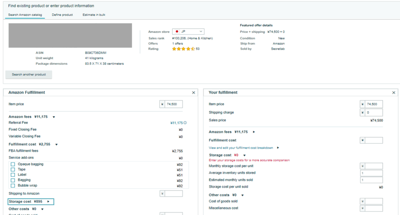Click the Monthly storage cost per unit field
Image resolution: width=400 pixels, height=215 pixels.
click(373, 166)
